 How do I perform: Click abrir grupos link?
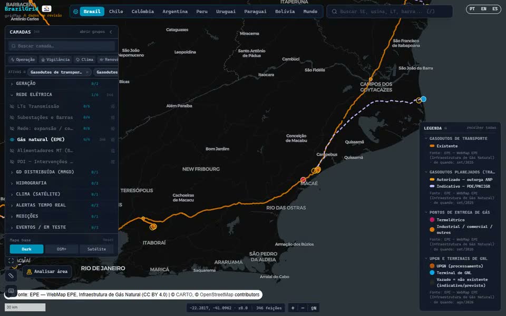pos(92,32)
